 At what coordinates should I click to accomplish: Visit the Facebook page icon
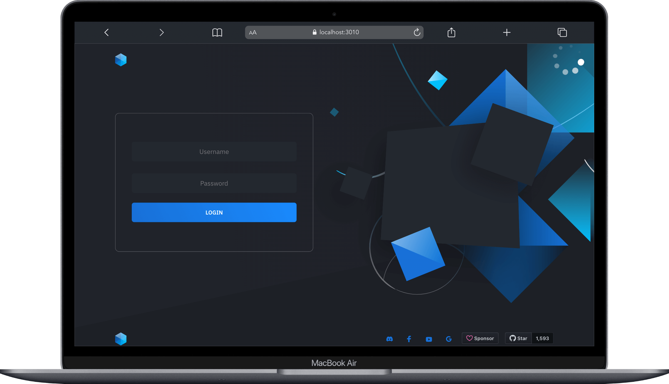[x=409, y=339]
